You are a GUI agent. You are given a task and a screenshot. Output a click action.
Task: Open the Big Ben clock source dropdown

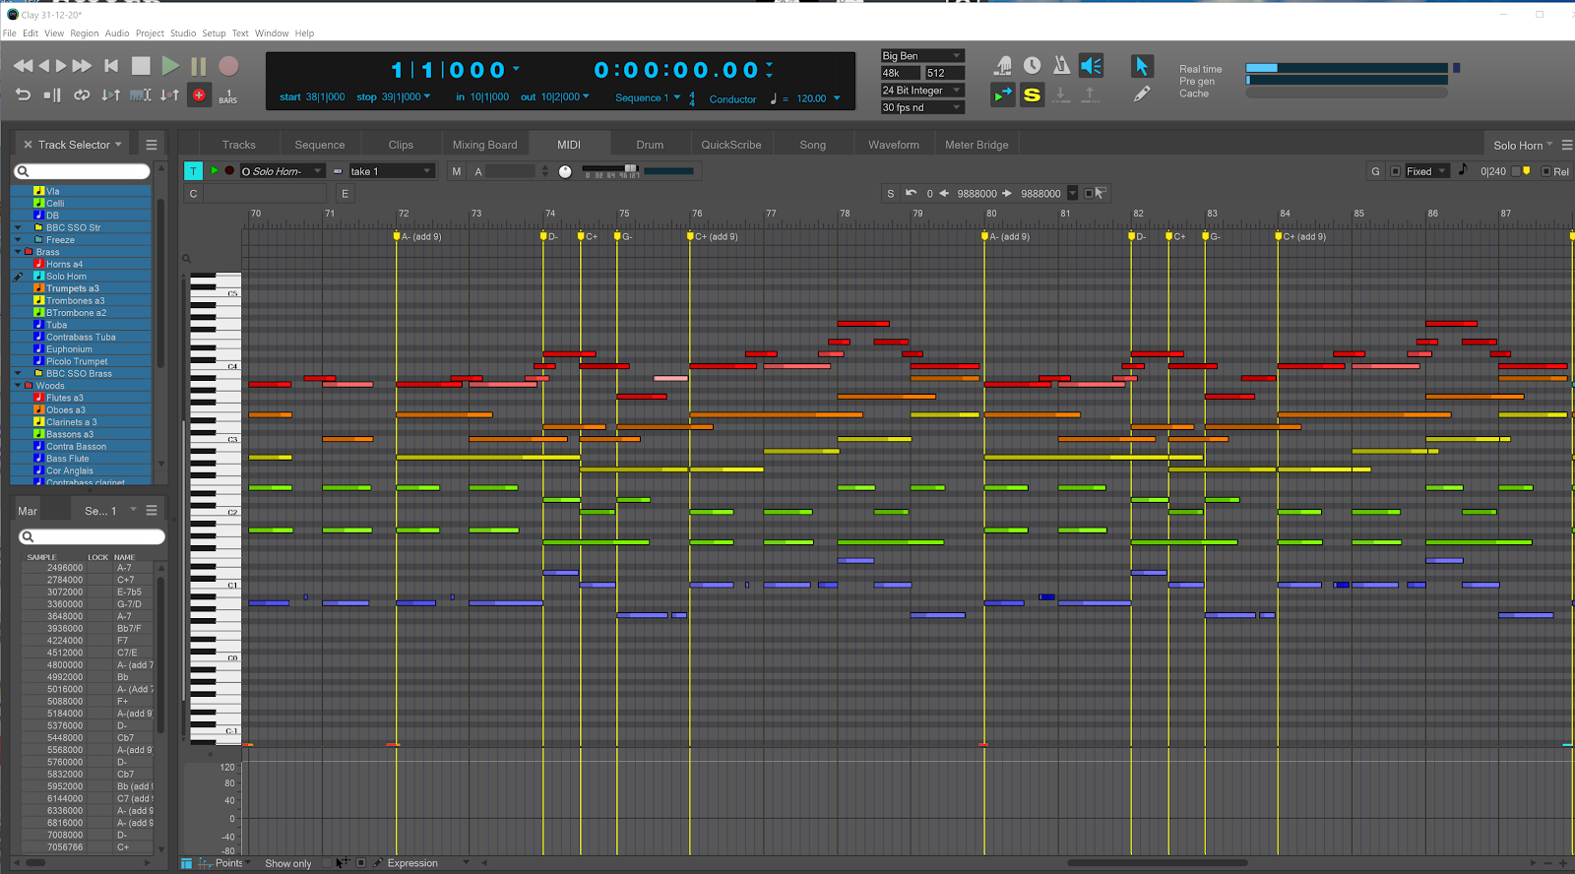point(922,56)
